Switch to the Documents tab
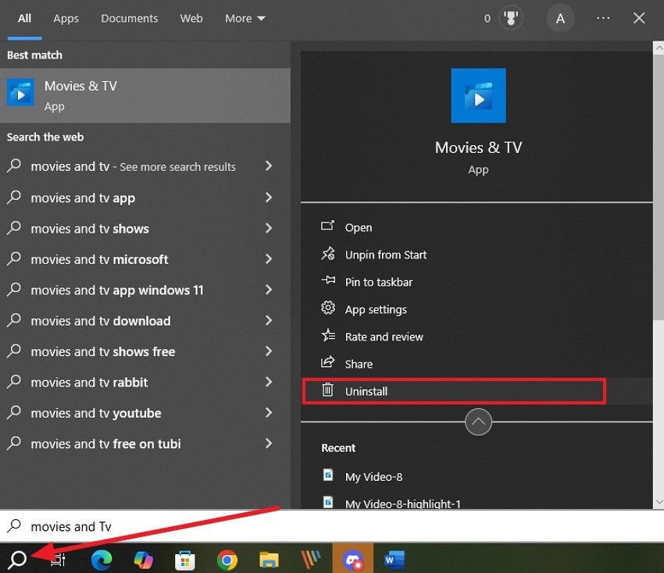The height and width of the screenshot is (573, 664). point(129,18)
